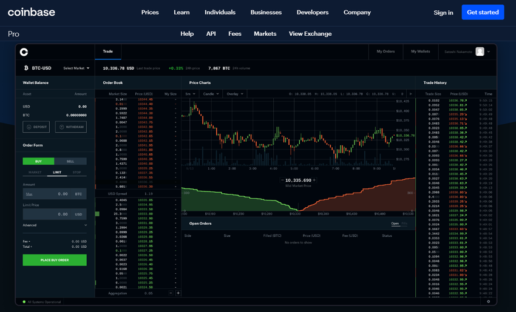This screenshot has width=516, height=312.
Task: Open the Fees link
Action: point(235,34)
